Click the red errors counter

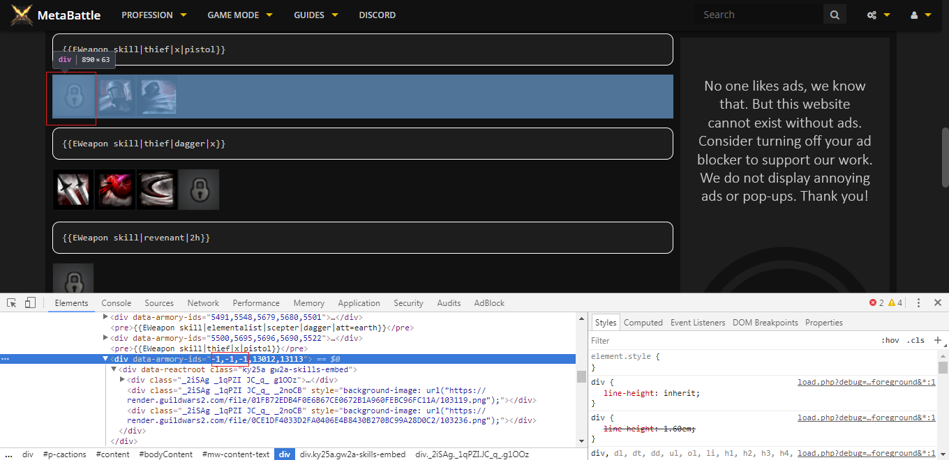coord(876,302)
